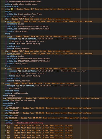Select the line 'enabled: false'

point(12,91)
